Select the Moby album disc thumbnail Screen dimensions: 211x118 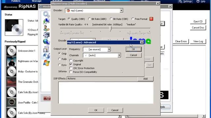pos(12,71)
